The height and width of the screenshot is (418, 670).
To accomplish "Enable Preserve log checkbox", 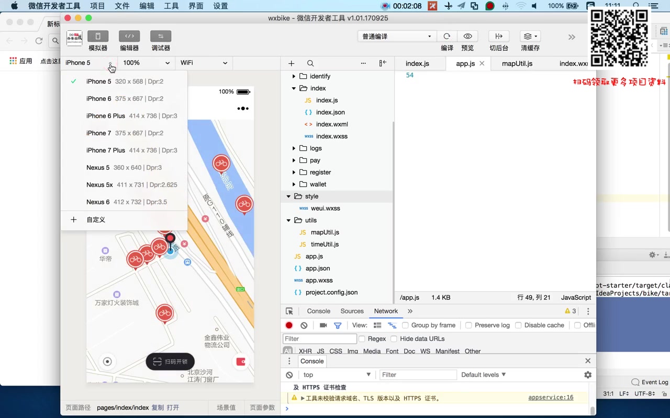I will (x=468, y=325).
